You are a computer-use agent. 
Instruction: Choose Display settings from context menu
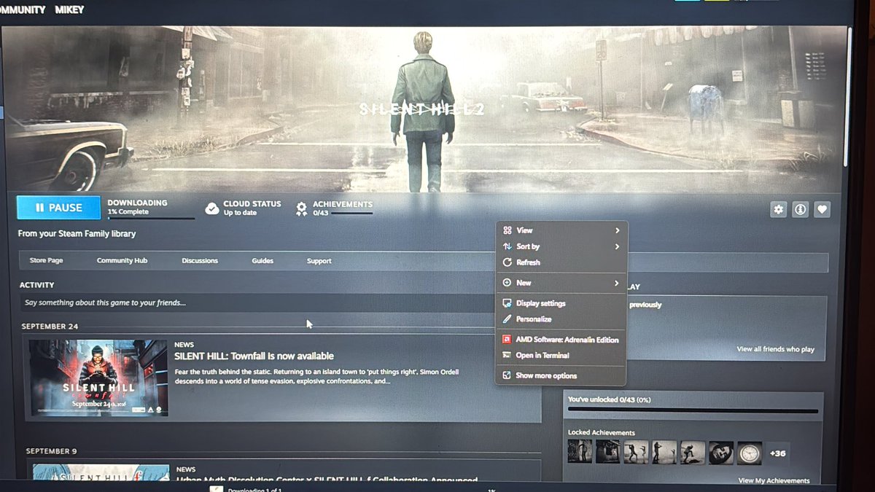(540, 303)
